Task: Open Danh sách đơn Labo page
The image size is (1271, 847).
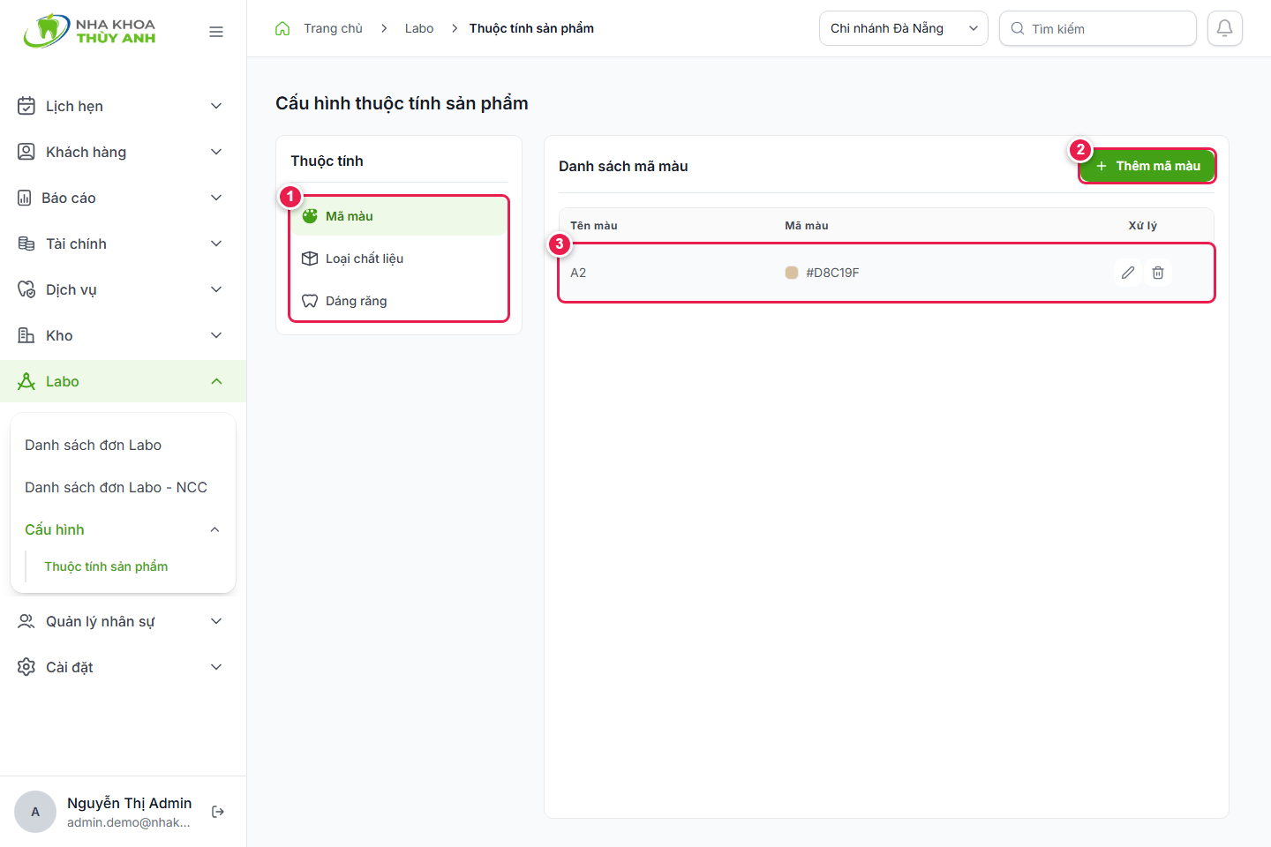Action: click(x=93, y=445)
